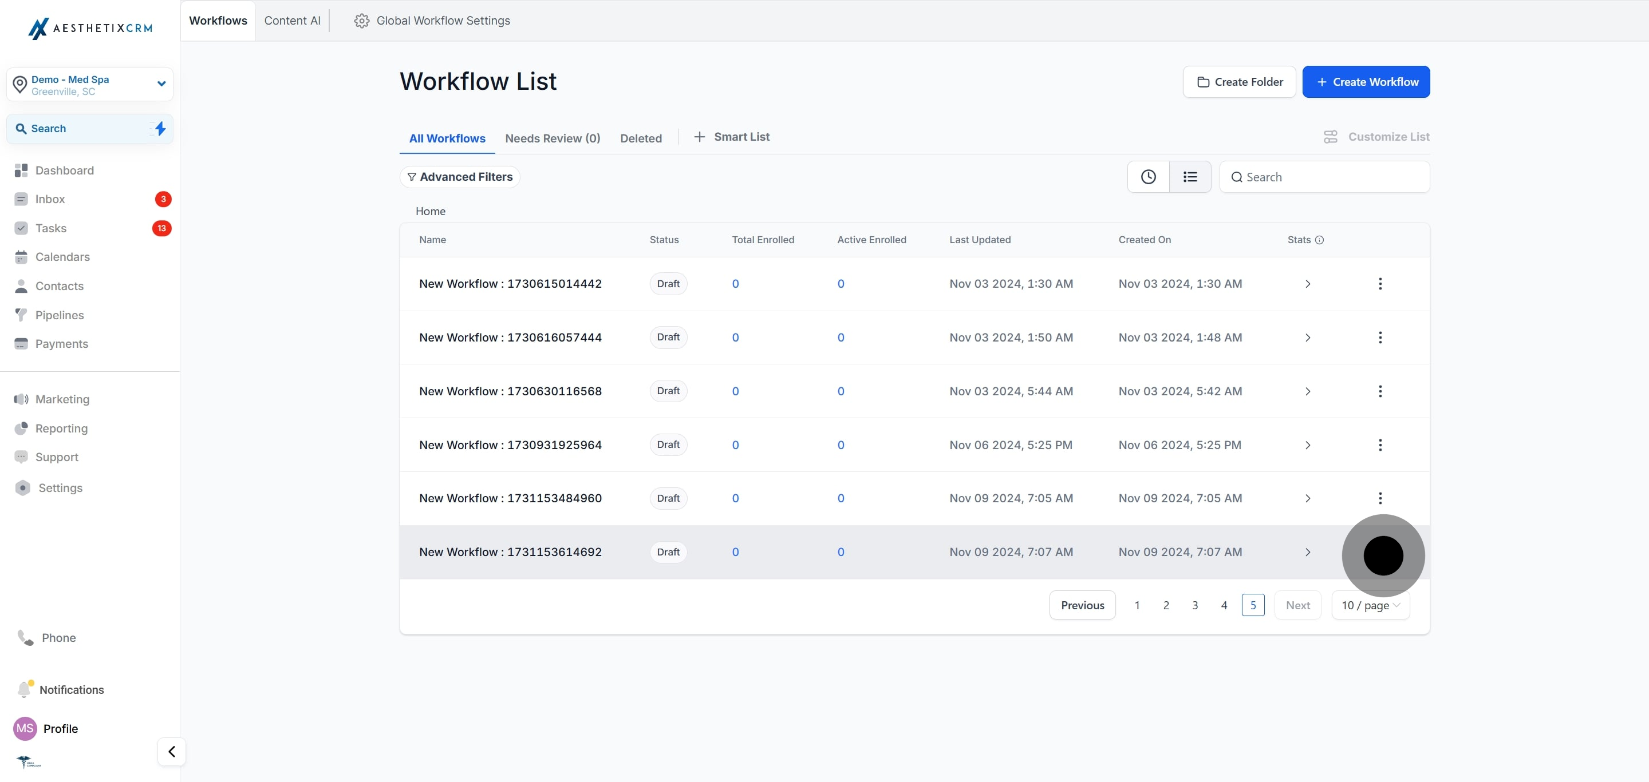
Task: Click the Create Folder button
Action: (x=1238, y=82)
